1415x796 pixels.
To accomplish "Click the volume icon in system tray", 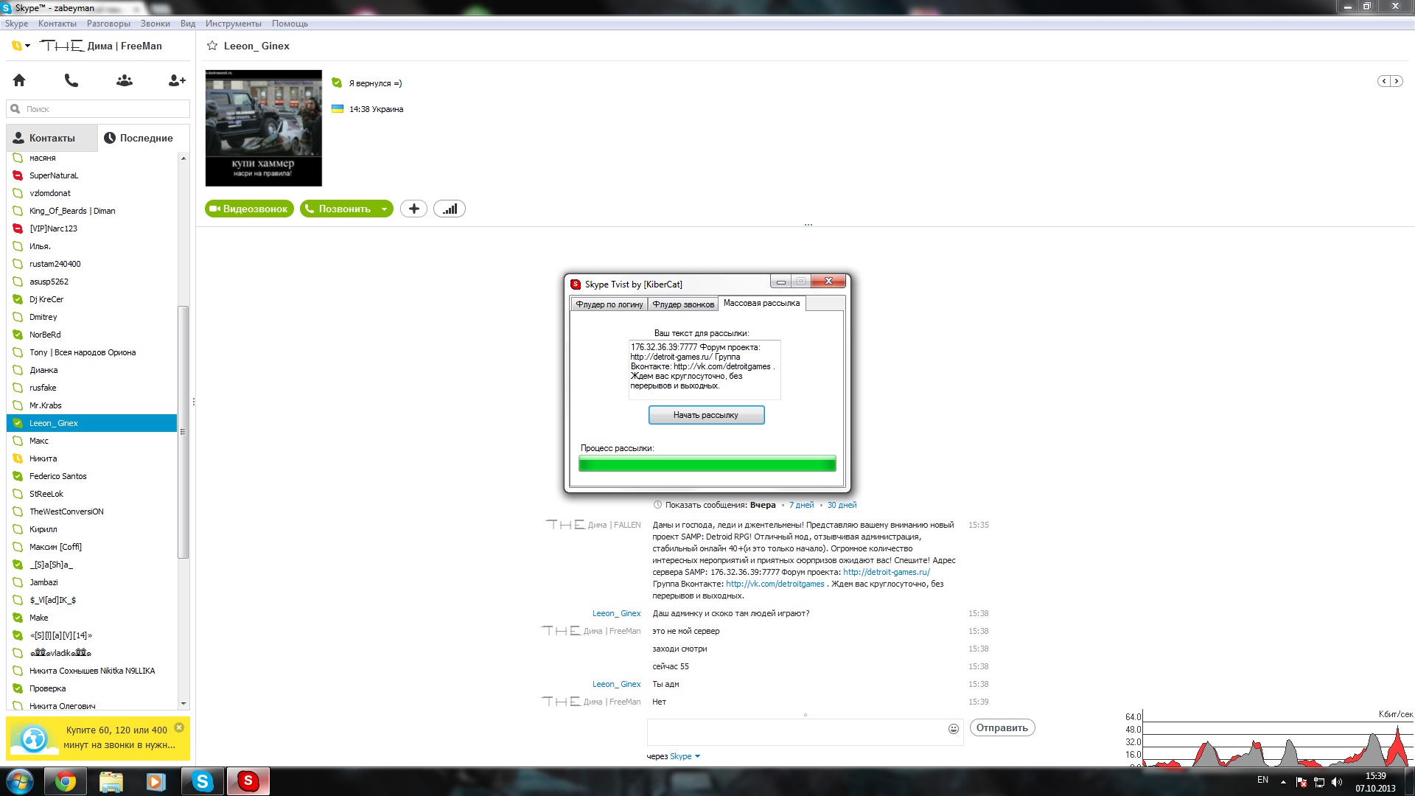I will pos(1337,782).
